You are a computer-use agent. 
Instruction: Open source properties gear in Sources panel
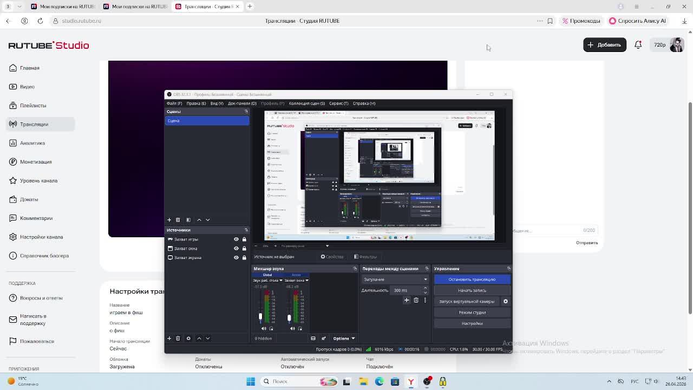point(188,339)
